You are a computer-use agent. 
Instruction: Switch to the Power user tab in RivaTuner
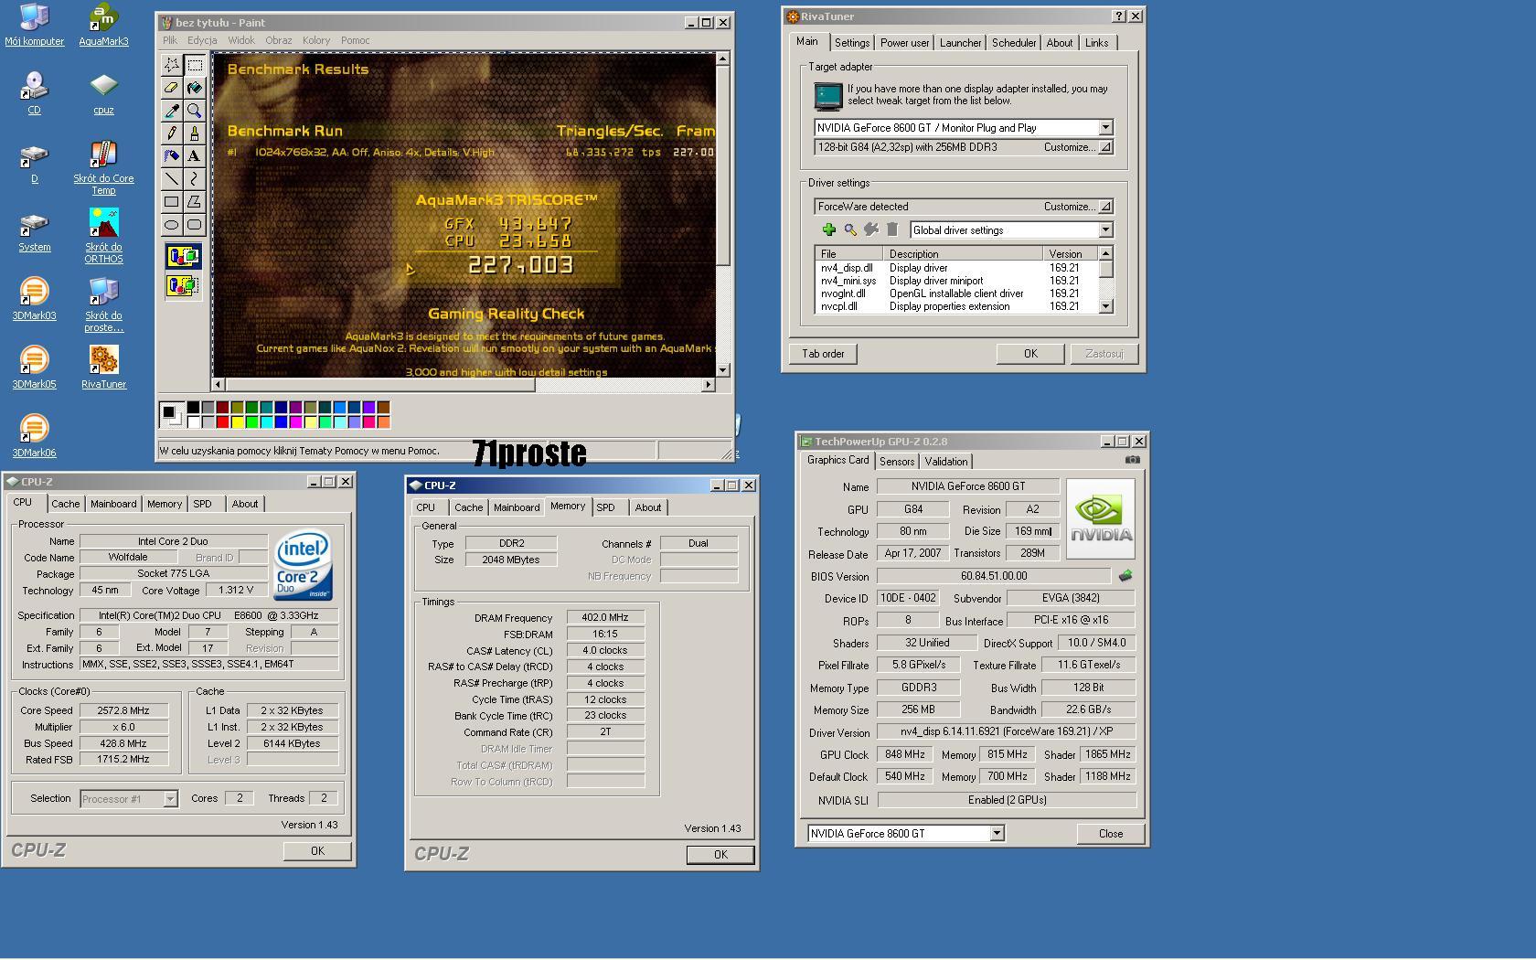904,43
